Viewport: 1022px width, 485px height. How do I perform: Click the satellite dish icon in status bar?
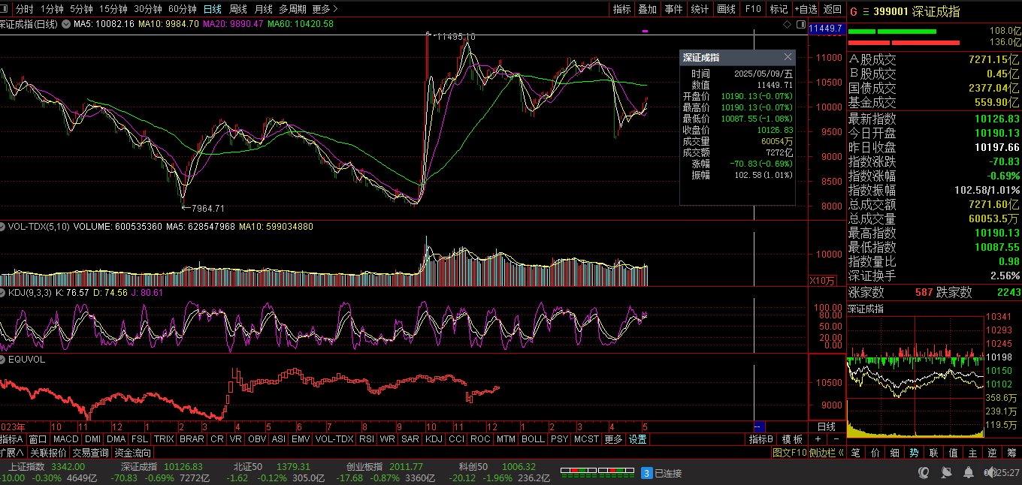pos(947,472)
